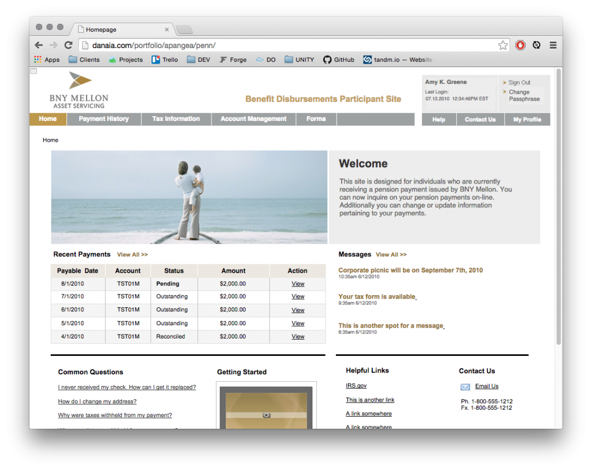Open the Forms tab

[x=316, y=119]
